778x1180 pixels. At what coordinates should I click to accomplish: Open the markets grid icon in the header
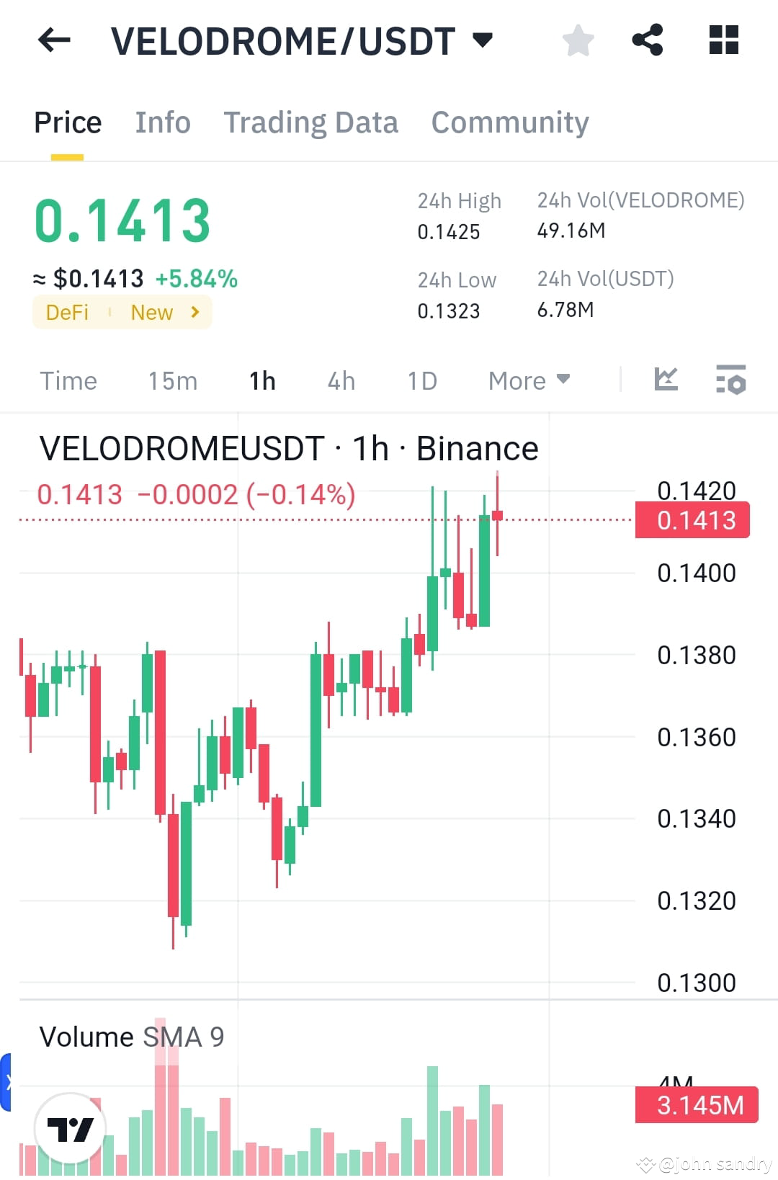723,40
